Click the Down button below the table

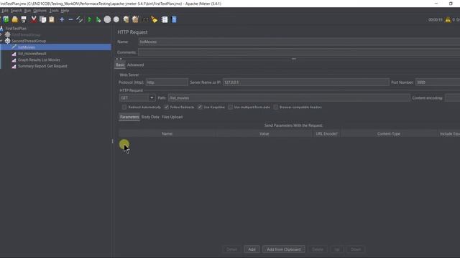(x=356, y=249)
